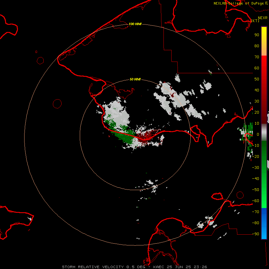Click the 60 value on velocity scale

257,68
